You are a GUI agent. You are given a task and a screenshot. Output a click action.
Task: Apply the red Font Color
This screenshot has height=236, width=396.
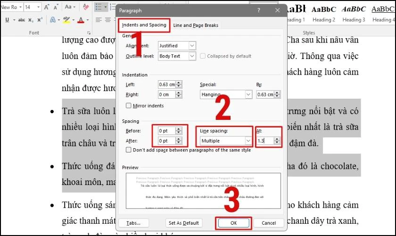pyautogui.click(x=81, y=20)
